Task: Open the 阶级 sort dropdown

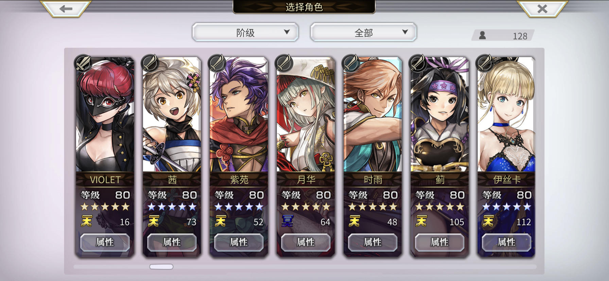Action: (x=245, y=33)
